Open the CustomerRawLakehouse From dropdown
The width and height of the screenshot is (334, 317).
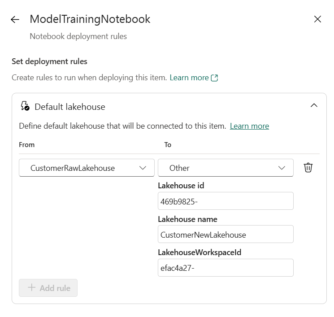[87, 168]
